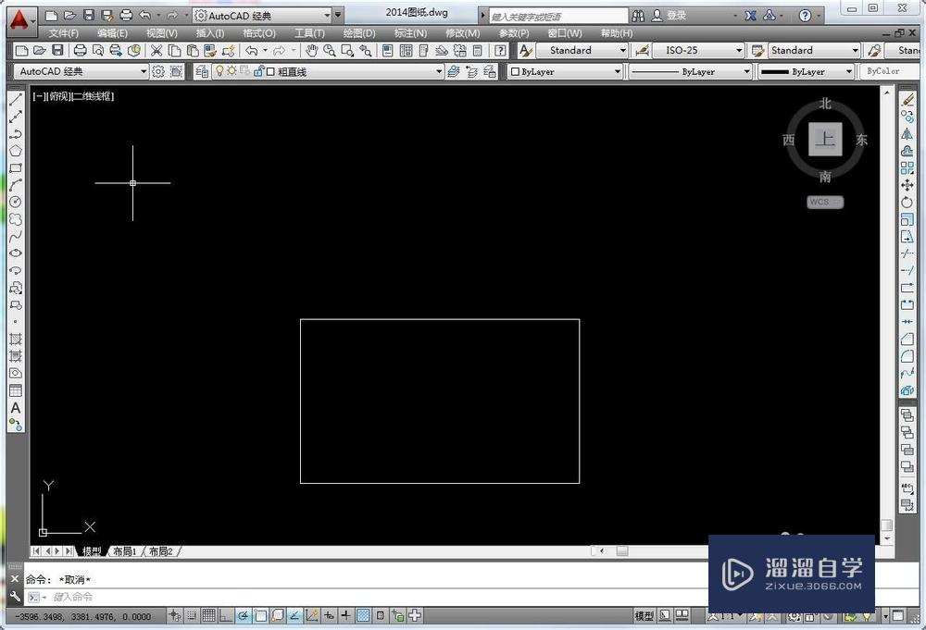This screenshot has width=926, height=630.
Task: Select the Circle draw tool
Action: [x=16, y=202]
